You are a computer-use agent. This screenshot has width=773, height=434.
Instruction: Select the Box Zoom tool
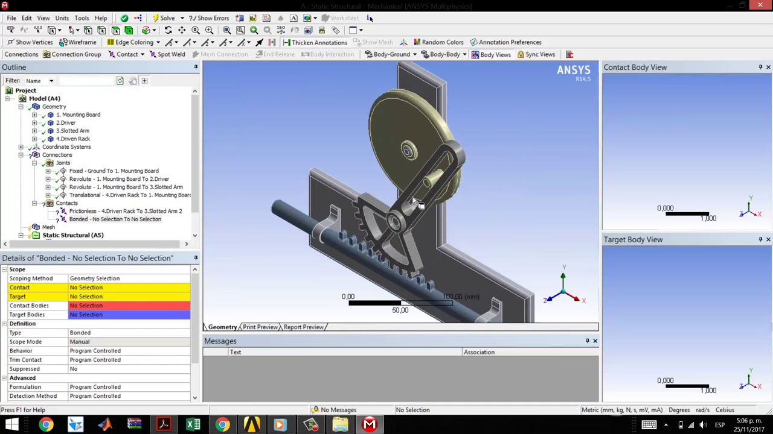point(209,30)
